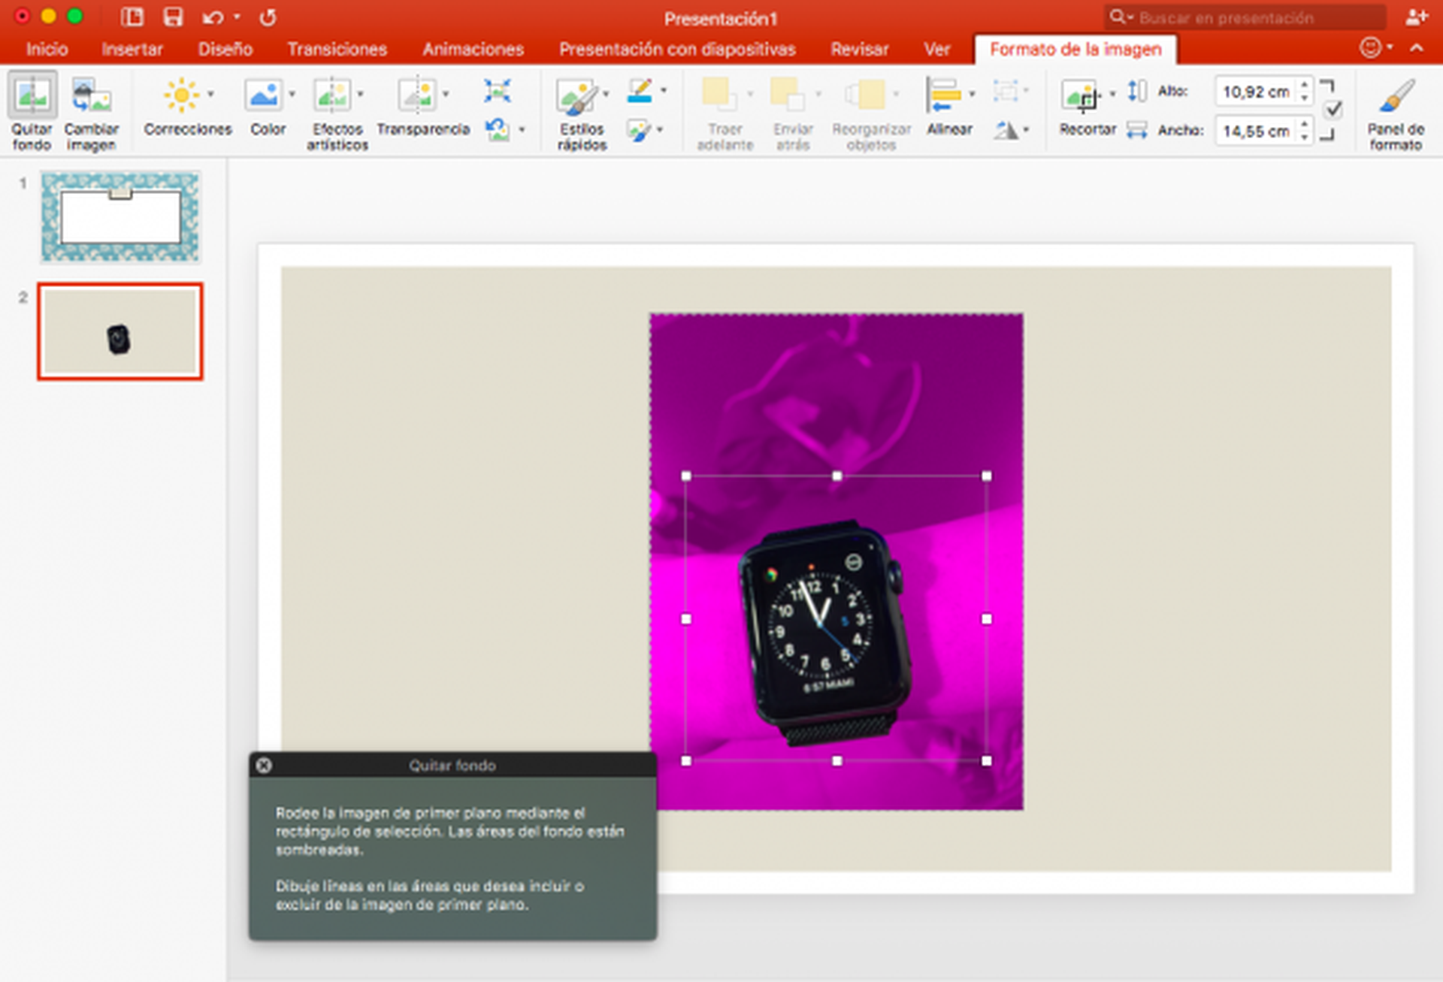
Task: Open the Animaciones tab
Action: (473, 50)
